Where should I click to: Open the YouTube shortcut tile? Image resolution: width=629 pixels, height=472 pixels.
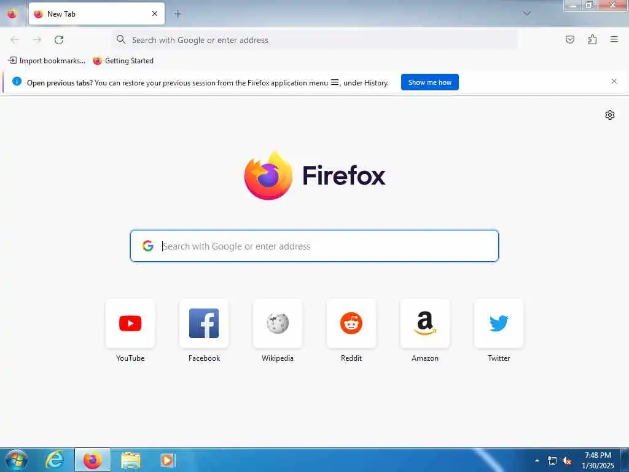click(130, 323)
